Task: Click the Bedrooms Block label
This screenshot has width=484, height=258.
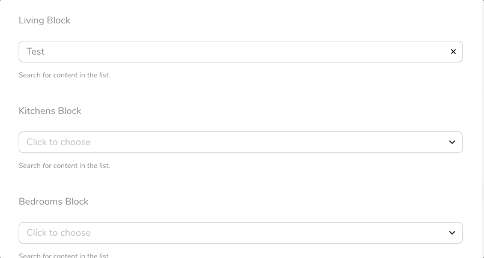Action: click(53, 202)
